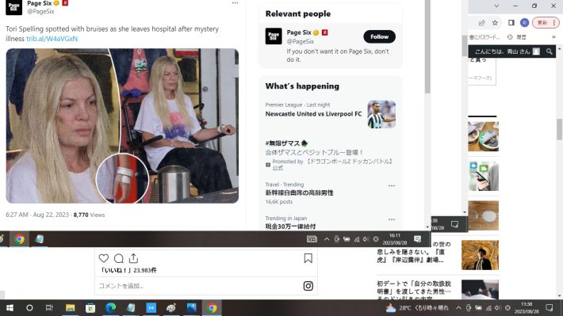Click the 8,770 Views count on the tweet
Viewport: 563px width, 316px height.
coord(89,215)
